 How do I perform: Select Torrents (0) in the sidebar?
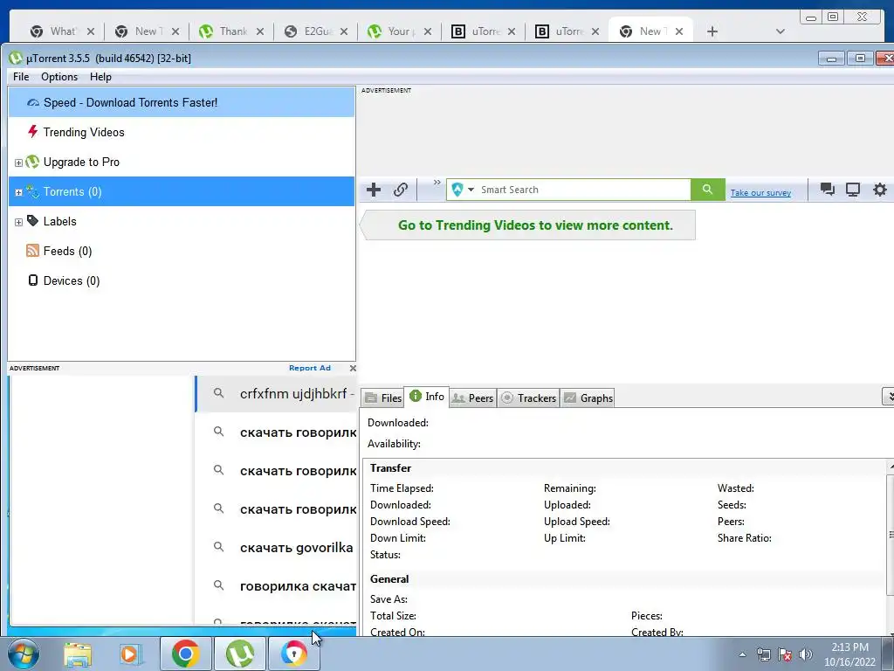pos(182,191)
